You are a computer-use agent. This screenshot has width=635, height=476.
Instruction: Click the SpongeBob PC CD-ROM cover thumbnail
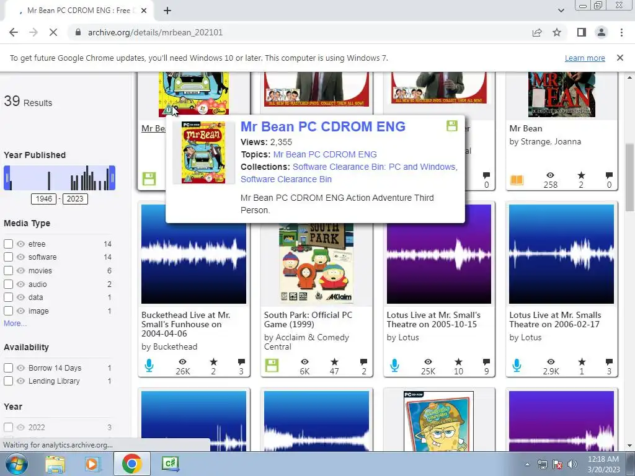point(438,421)
